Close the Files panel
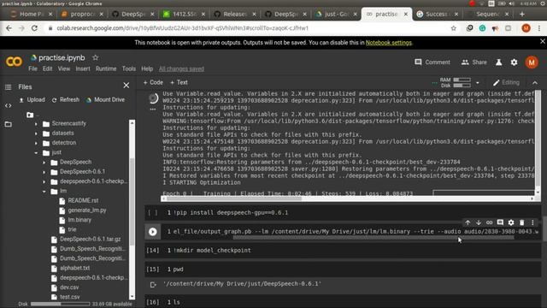Screen dimensions: 547x308 pos(126,86)
